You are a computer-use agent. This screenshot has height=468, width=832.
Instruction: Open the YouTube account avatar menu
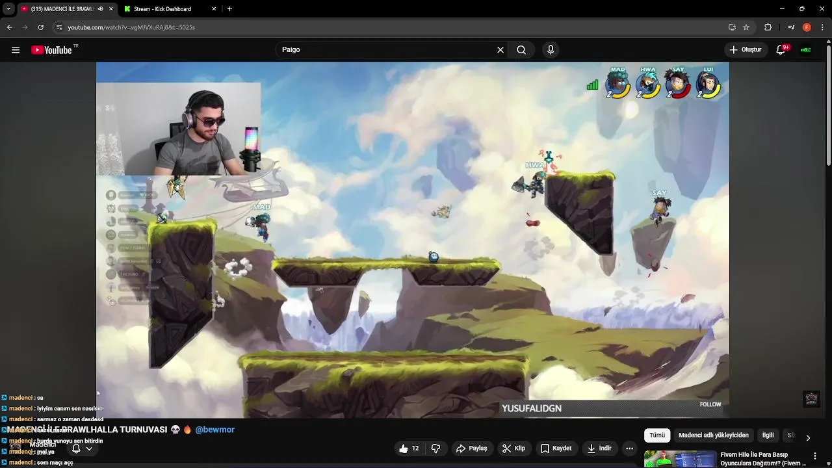[x=806, y=50]
